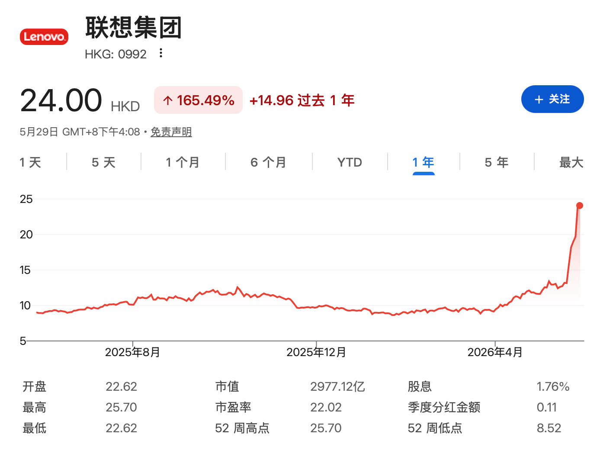
Task: Click the 开盘 label
Action: (34, 386)
